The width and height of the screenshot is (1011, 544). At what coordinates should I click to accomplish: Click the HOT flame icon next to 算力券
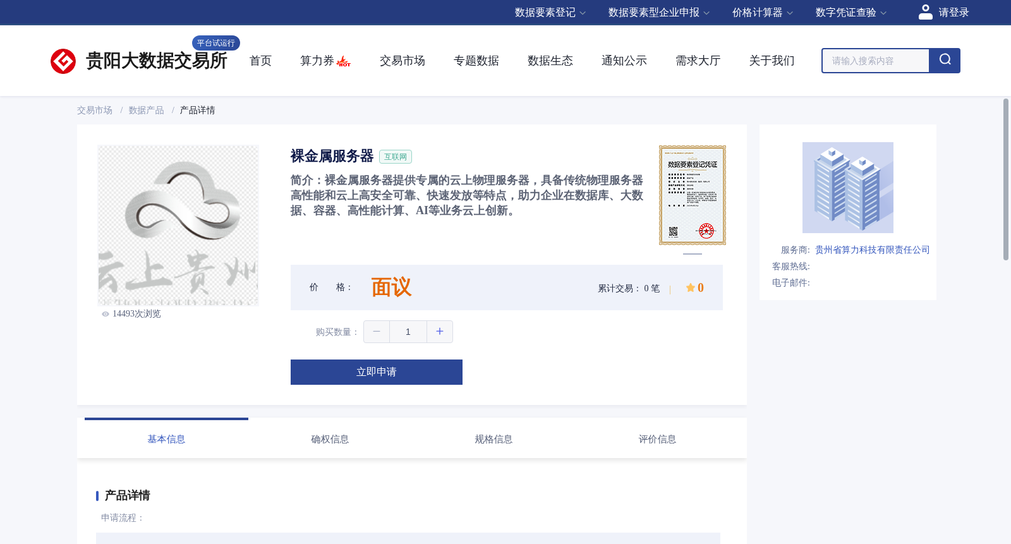point(344,61)
